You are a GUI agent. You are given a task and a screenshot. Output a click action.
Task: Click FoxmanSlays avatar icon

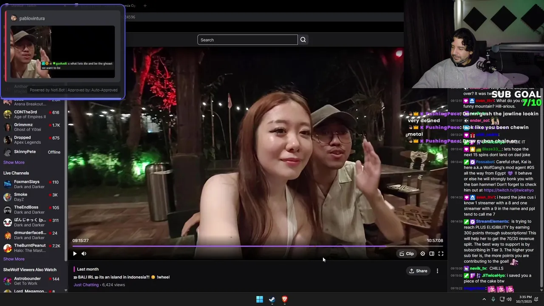pos(7,184)
